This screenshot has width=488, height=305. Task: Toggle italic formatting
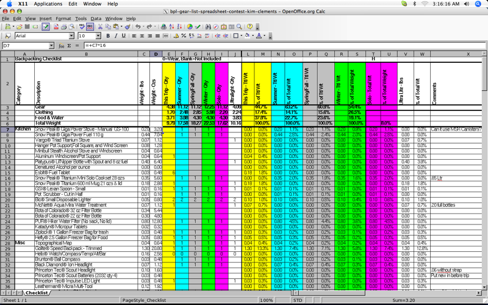coord(116,36)
